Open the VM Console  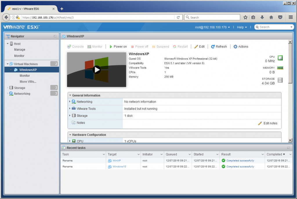(x=75, y=47)
